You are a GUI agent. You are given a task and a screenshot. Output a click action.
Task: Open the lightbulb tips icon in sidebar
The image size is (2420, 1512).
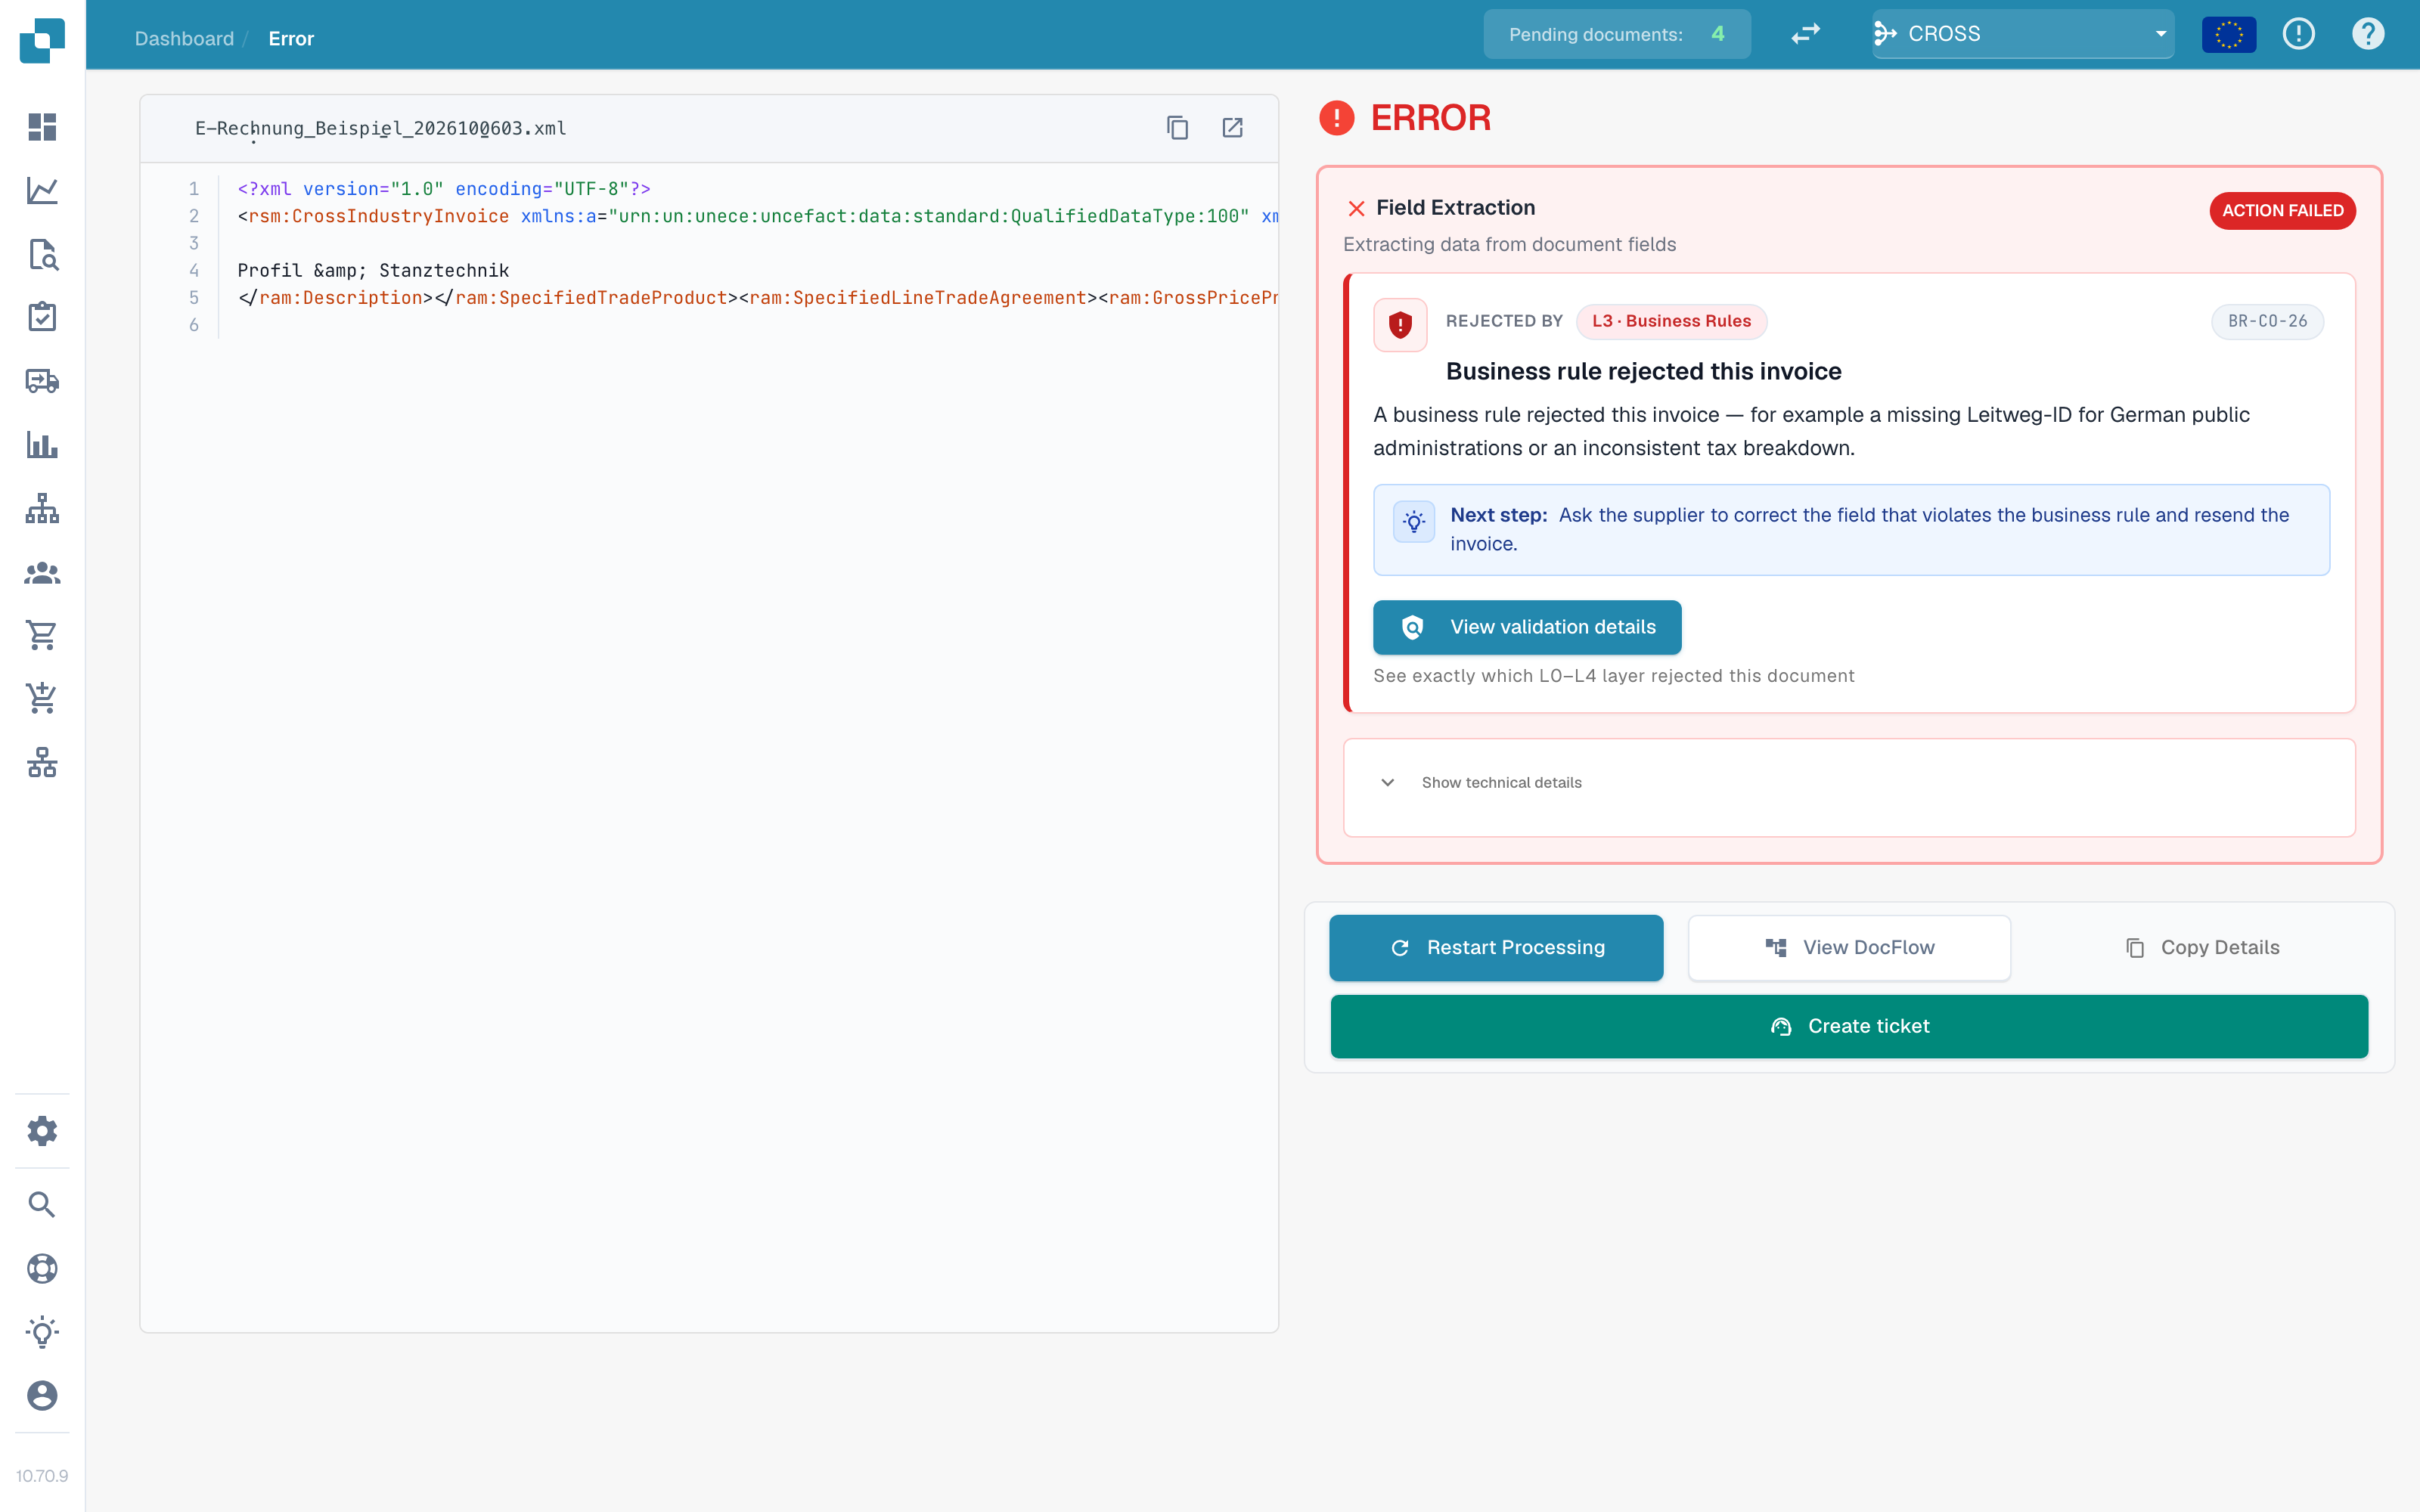coord(42,1332)
